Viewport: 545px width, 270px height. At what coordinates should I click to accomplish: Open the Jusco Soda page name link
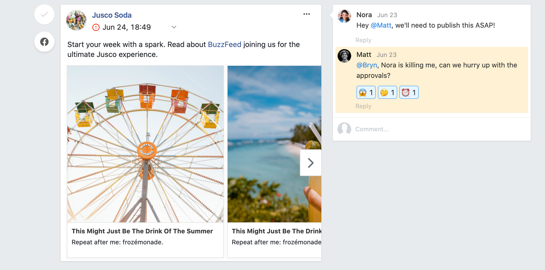[x=112, y=15]
